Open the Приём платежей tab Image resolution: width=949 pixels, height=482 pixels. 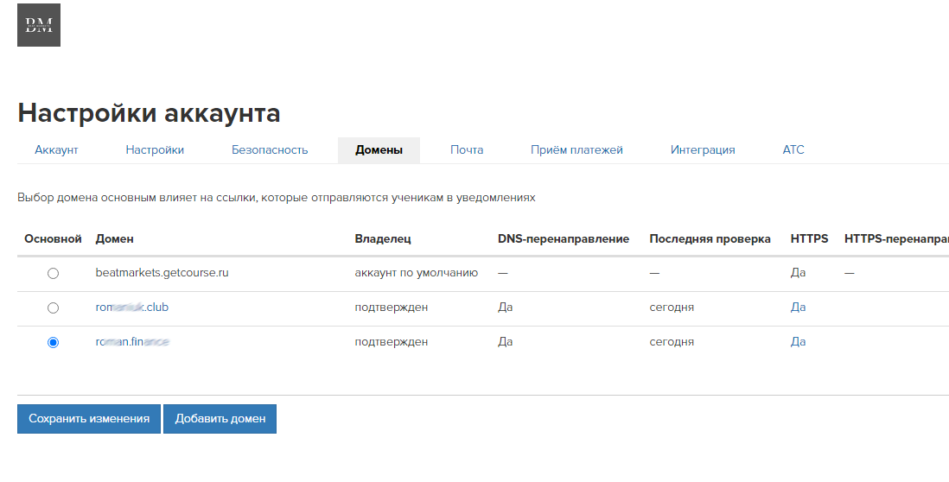[576, 150]
